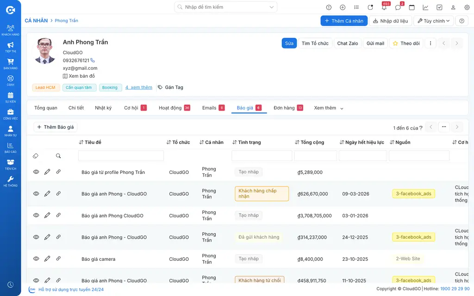View the 626,670,000 quote with eye icon

pyautogui.click(x=36, y=194)
